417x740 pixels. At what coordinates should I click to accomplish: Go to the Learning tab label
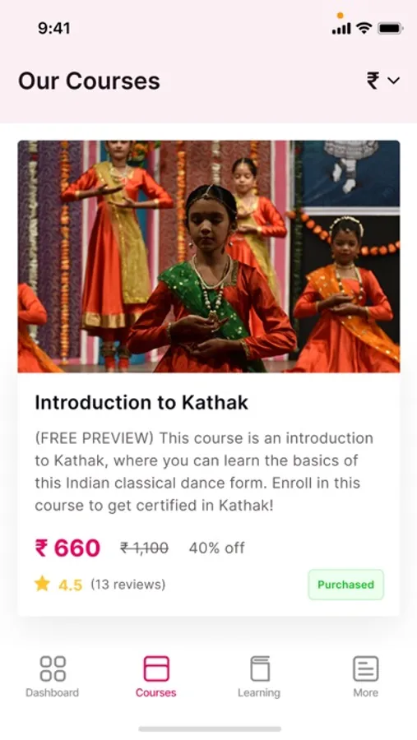pyautogui.click(x=259, y=693)
